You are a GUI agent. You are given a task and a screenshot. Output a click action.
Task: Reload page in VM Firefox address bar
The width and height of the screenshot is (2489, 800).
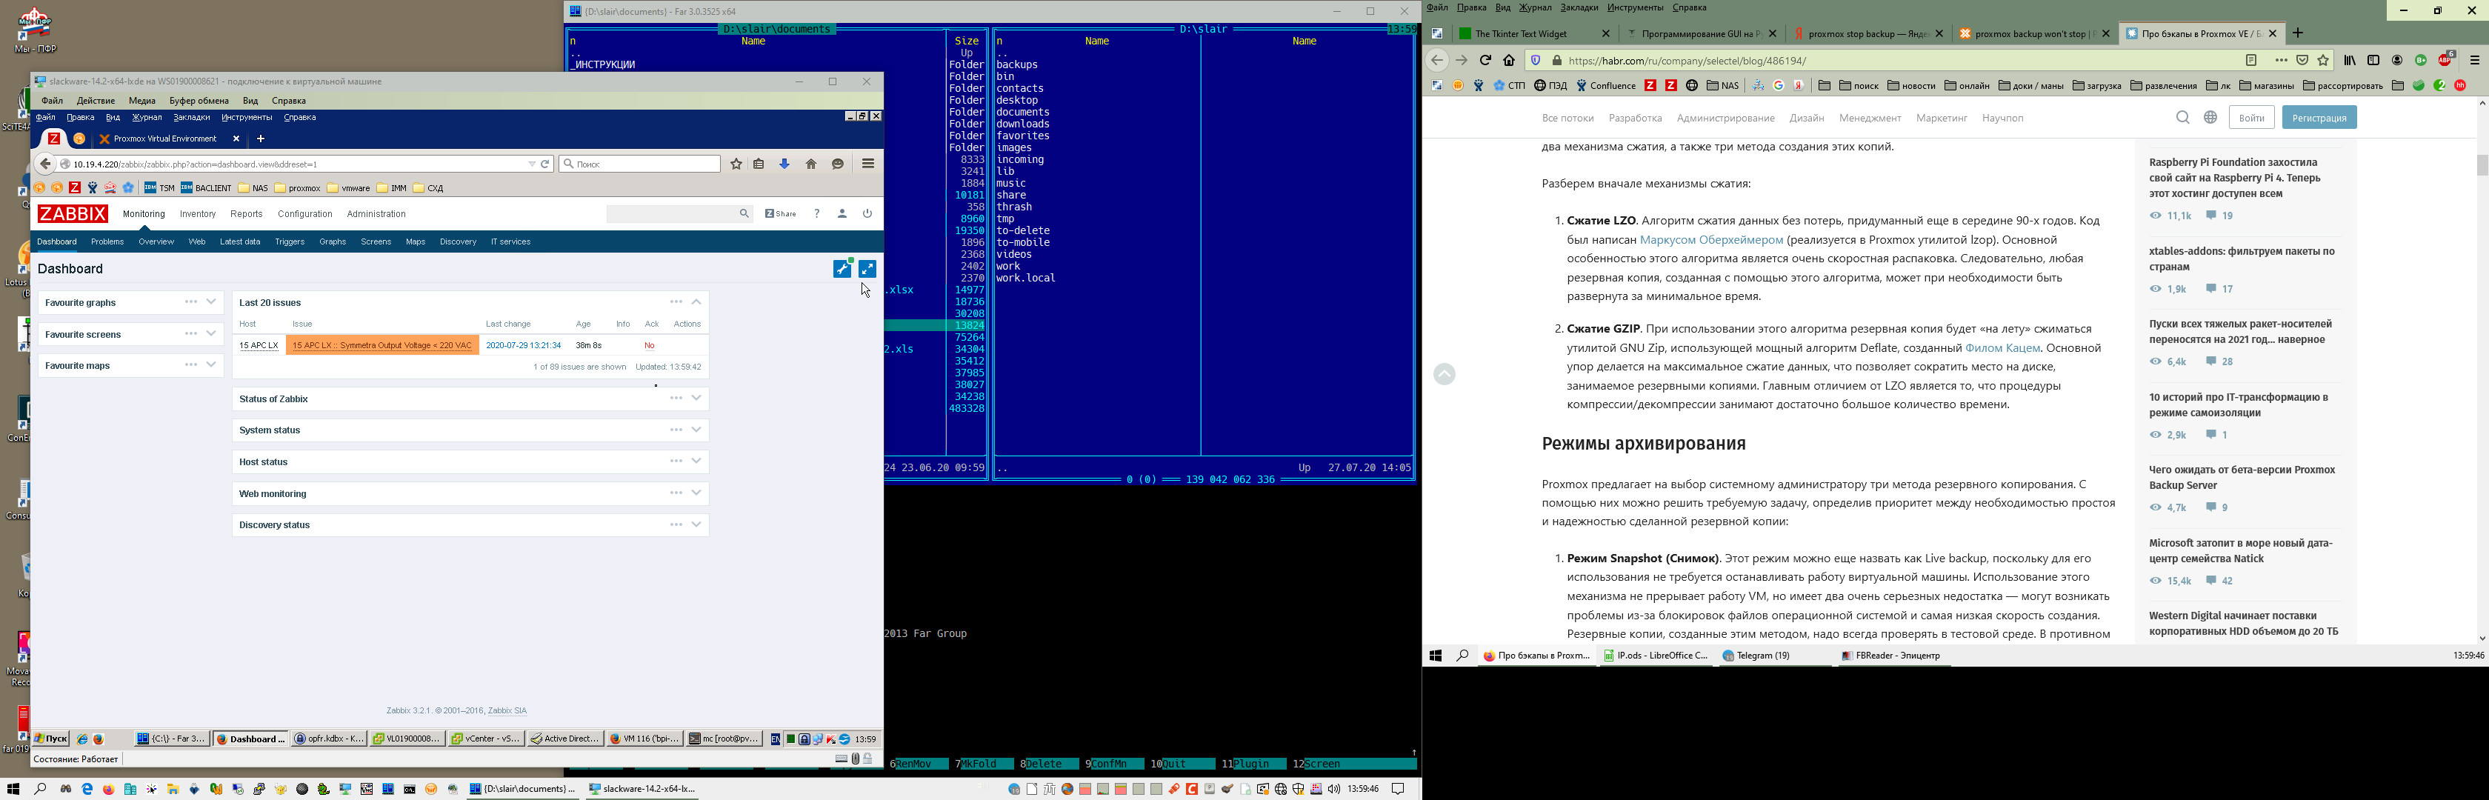click(x=545, y=164)
